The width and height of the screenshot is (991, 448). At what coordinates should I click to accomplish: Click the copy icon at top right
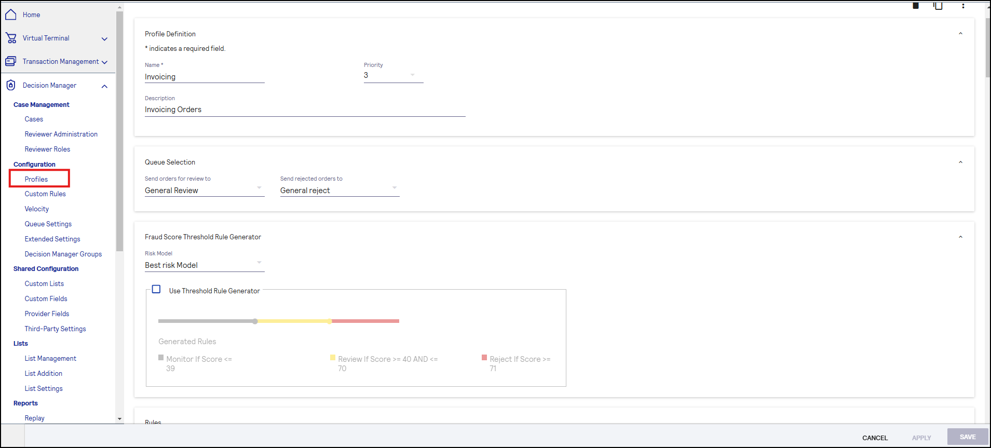[x=938, y=6]
